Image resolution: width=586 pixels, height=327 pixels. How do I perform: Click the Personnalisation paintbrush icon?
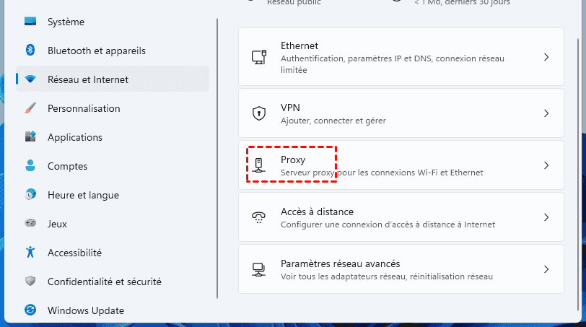[30, 108]
